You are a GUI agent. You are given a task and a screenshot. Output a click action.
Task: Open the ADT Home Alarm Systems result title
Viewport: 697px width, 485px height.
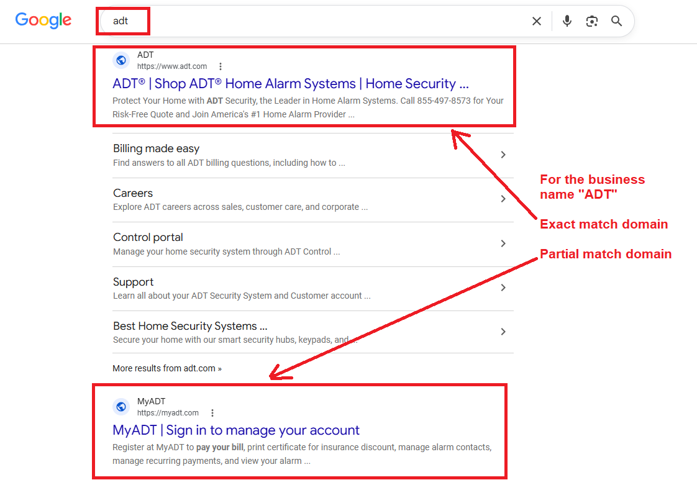click(291, 84)
